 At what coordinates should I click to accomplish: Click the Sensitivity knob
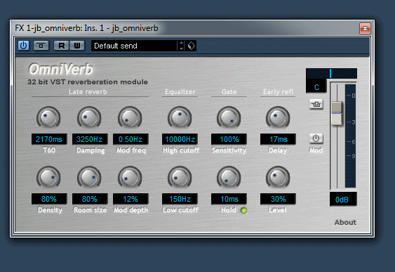229,118
